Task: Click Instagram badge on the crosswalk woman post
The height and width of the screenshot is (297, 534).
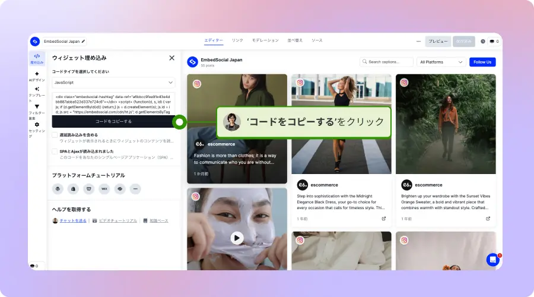Action: pos(300,83)
